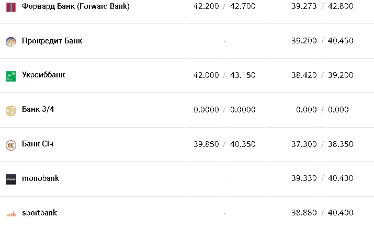Click the black monobank logo icon
374x229 pixels.
point(11,179)
